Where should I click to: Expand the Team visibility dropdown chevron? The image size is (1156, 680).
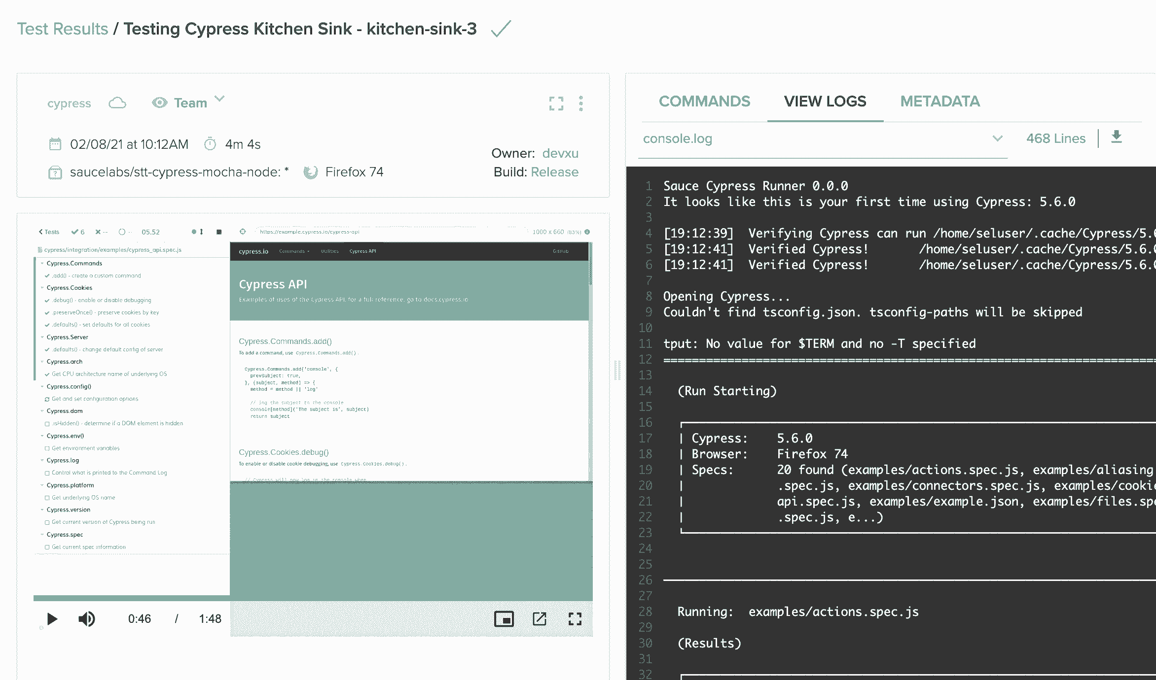(219, 99)
